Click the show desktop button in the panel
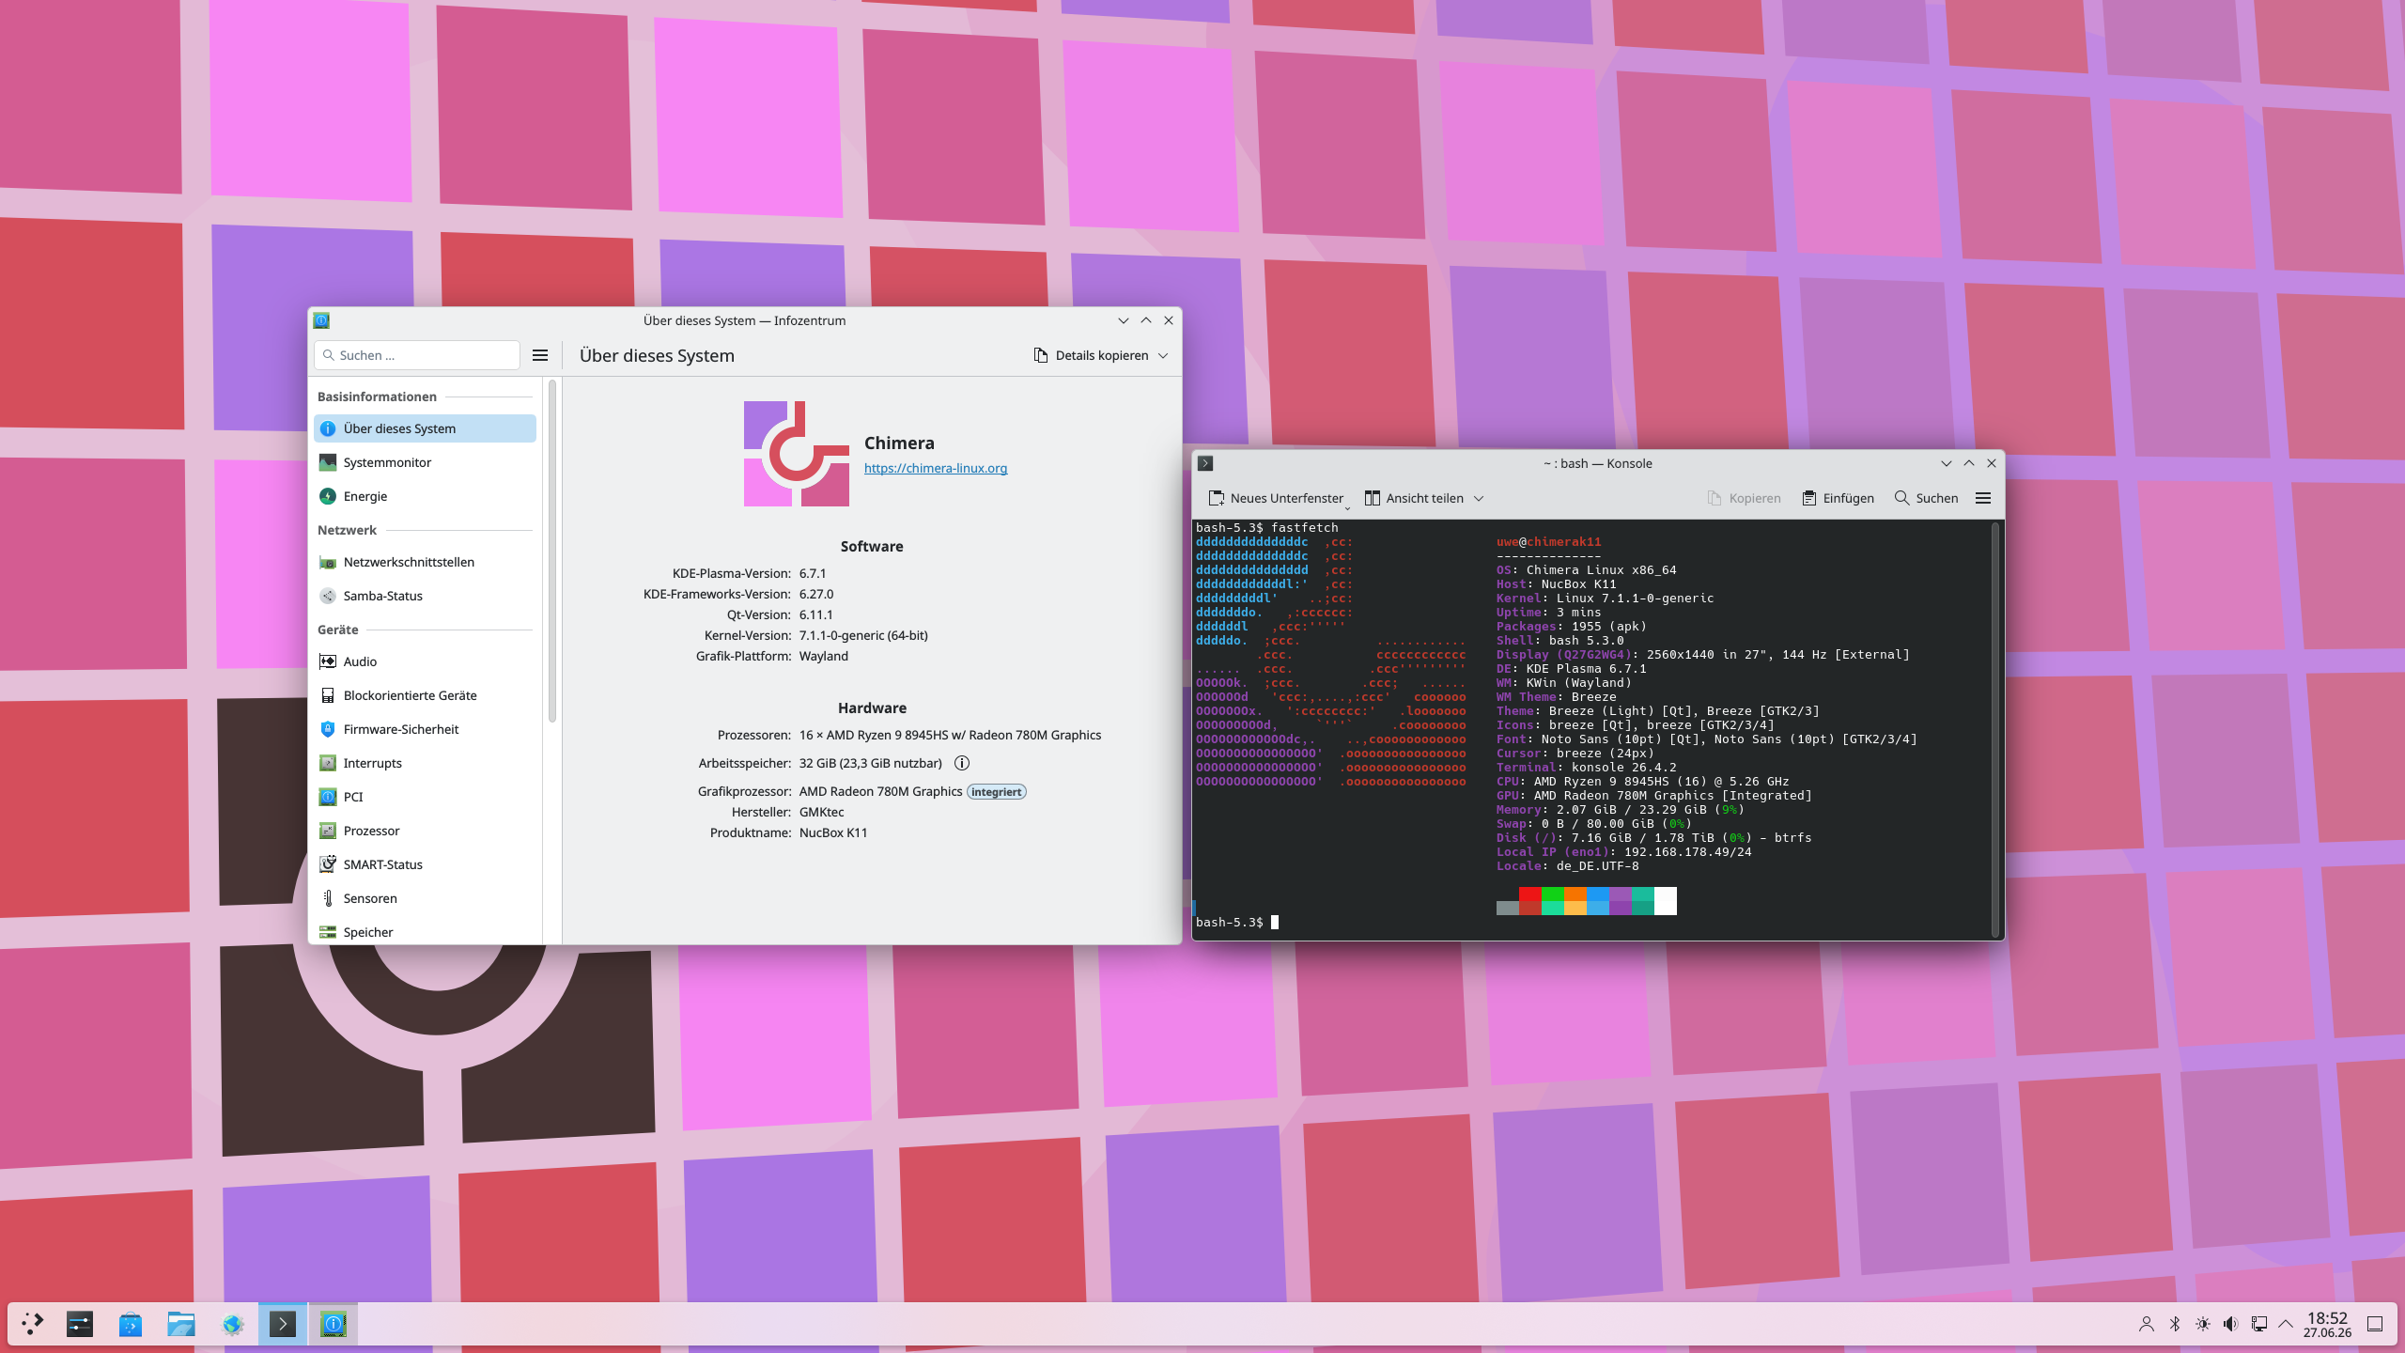2405x1353 pixels. pyautogui.click(x=2374, y=1324)
